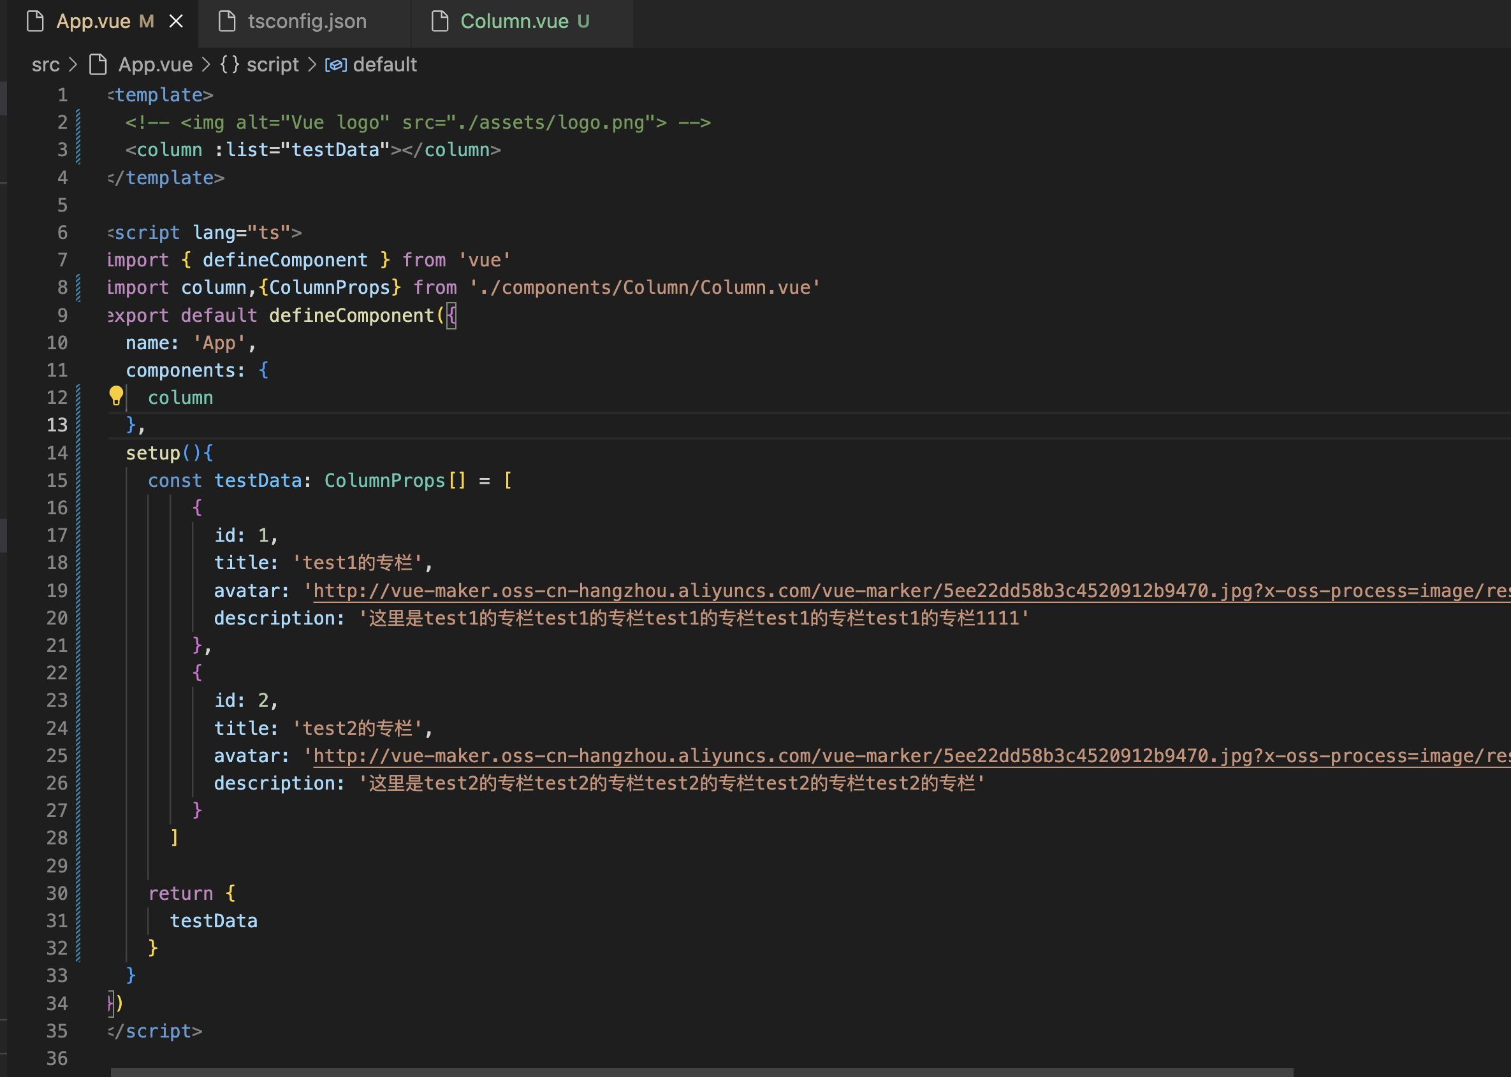This screenshot has width=1511, height=1077.
Task: Click line number 36 in the gutter
Action: coord(57,1059)
